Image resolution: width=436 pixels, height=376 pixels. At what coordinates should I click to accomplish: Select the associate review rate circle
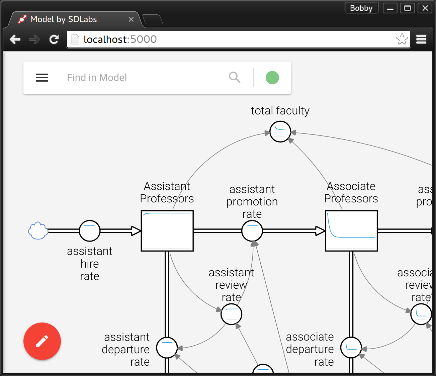(421, 314)
